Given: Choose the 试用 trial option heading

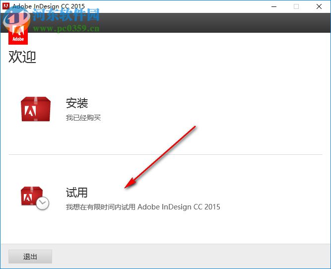Looking at the screenshot, I should [x=76, y=193].
